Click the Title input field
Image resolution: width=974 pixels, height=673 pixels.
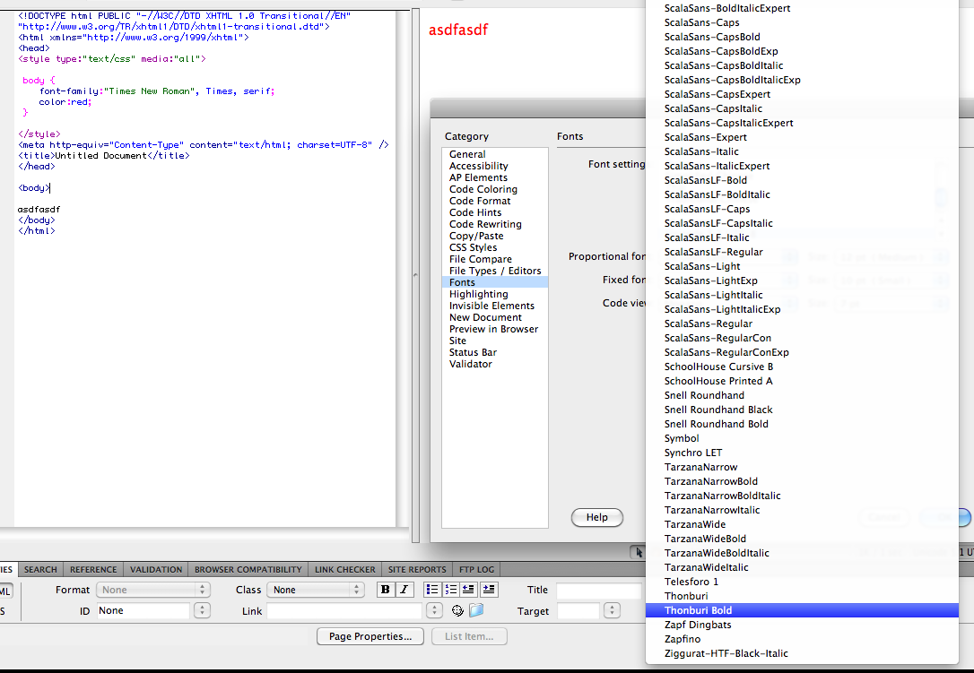(599, 590)
